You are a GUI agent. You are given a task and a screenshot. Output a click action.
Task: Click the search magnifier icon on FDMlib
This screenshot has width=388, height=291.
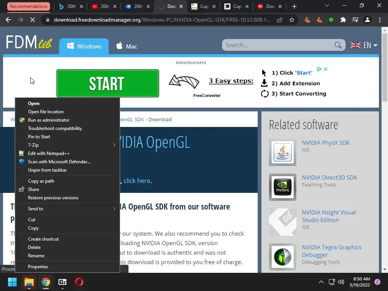(338, 45)
